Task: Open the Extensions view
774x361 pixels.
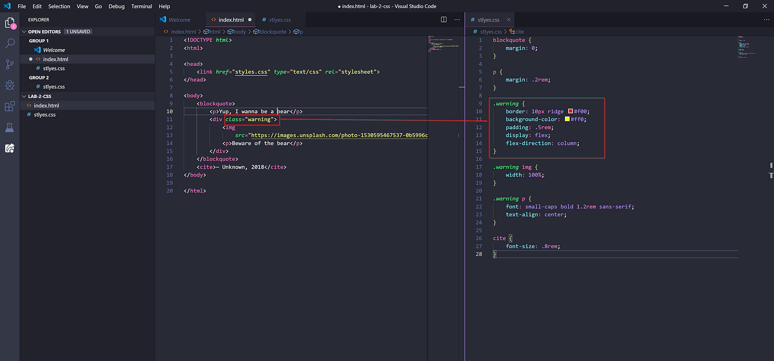Action: [9, 107]
